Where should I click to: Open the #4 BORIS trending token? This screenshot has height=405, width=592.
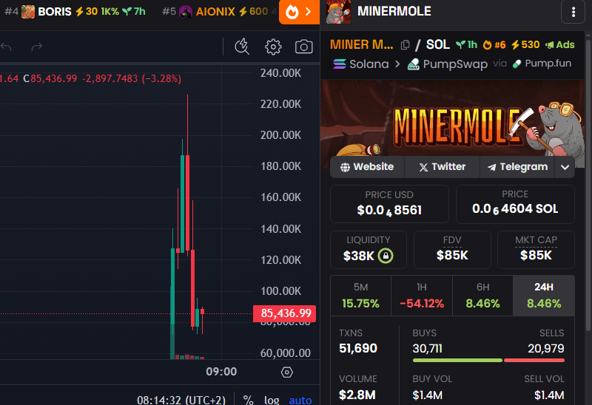pyautogui.click(x=75, y=12)
